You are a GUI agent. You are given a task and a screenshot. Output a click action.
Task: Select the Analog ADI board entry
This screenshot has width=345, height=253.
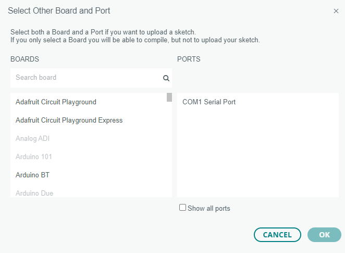[x=32, y=139]
